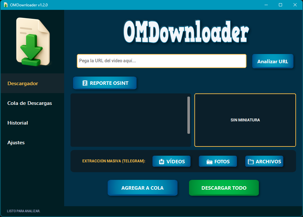Close the OMDownloader window

point(295,5)
